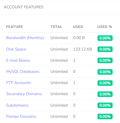Click the 0.00% badge in FTP Accounts row
The width and height of the screenshot is (120, 123).
[x=105, y=83]
